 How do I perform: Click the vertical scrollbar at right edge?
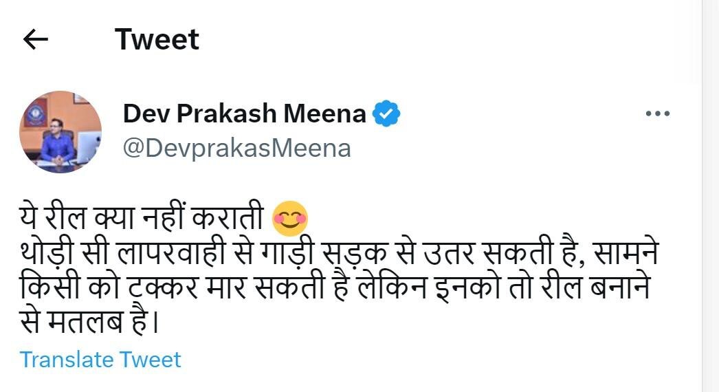pos(709,196)
